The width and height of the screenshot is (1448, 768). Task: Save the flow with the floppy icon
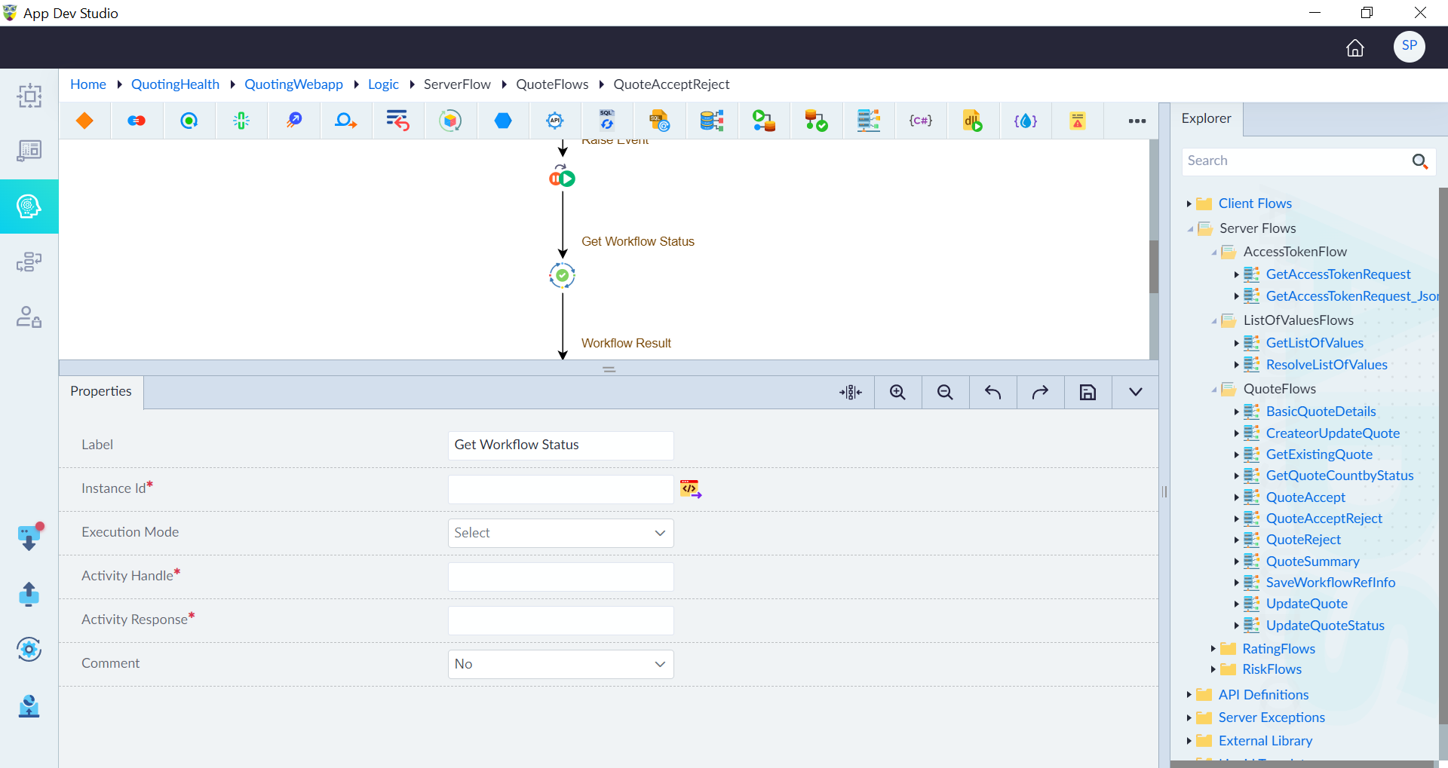(x=1088, y=392)
